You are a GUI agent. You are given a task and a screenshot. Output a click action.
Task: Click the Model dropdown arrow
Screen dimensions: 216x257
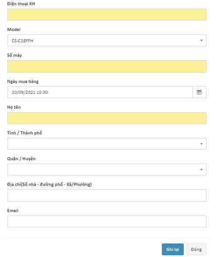[202, 41]
